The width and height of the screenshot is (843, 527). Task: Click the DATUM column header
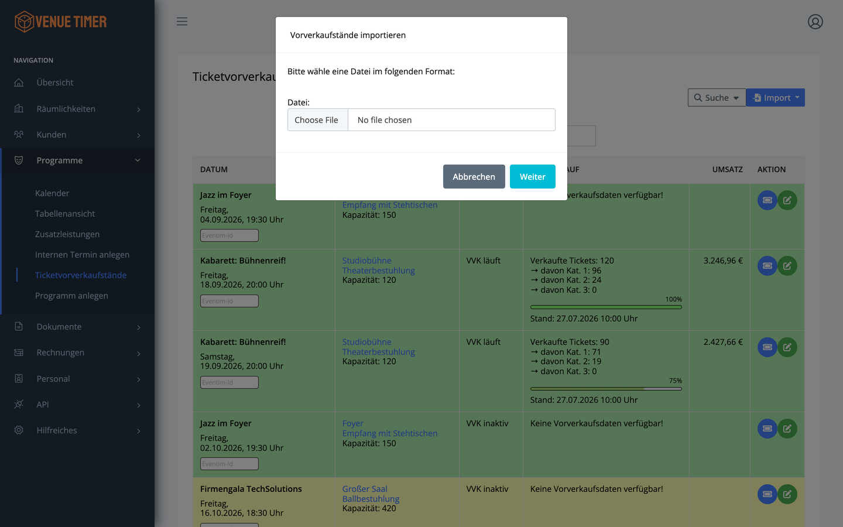tap(214, 169)
